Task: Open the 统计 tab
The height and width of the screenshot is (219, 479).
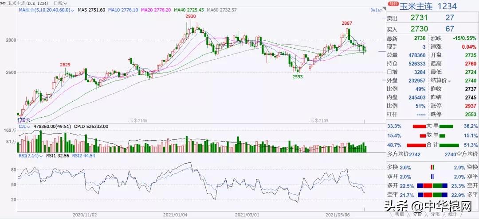Action: click(x=452, y=214)
